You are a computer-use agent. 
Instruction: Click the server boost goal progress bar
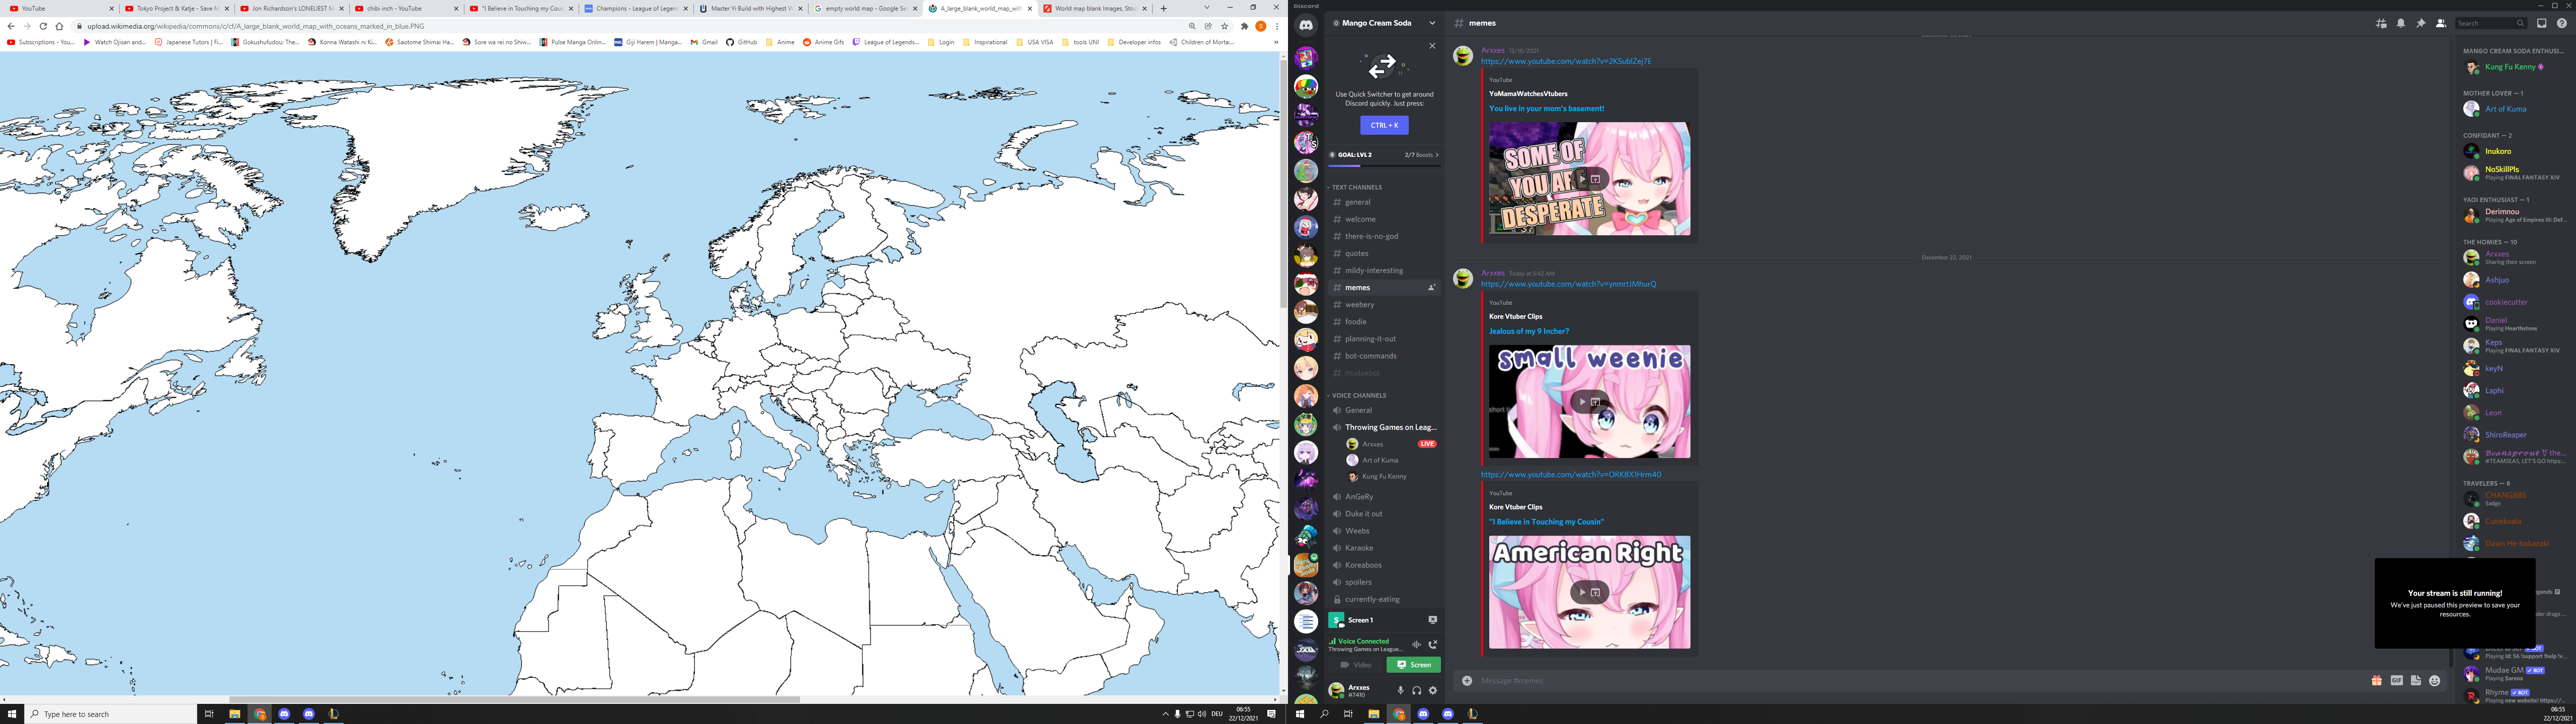[x=1384, y=166]
